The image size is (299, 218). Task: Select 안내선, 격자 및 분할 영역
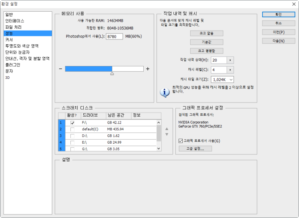click(28, 58)
